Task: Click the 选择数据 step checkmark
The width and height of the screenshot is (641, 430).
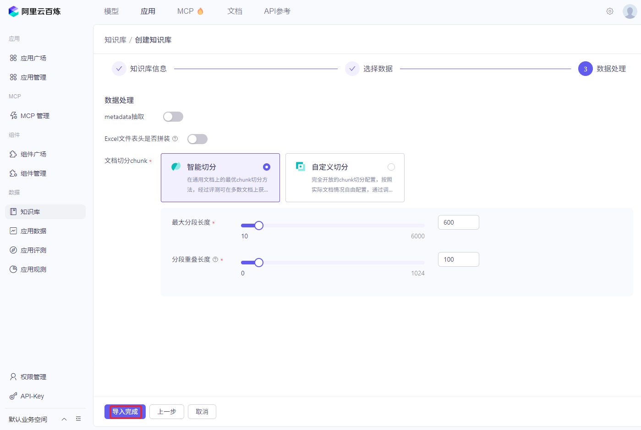Action: coord(352,69)
